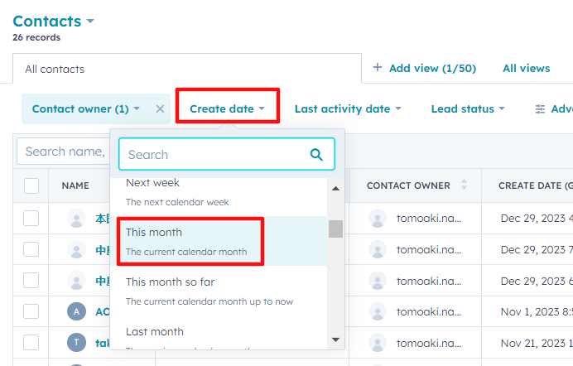Expand the Last activity date filter
Screen dimensions: 573x366
coord(347,108)
